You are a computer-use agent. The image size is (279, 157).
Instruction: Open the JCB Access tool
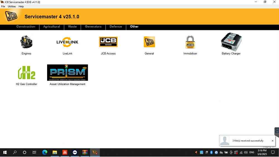tap(108, 42)
